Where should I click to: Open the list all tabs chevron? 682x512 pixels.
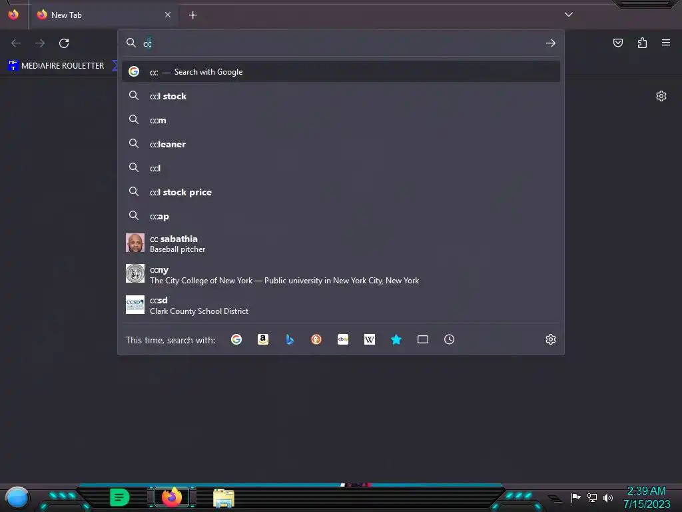tap(569, 15)
